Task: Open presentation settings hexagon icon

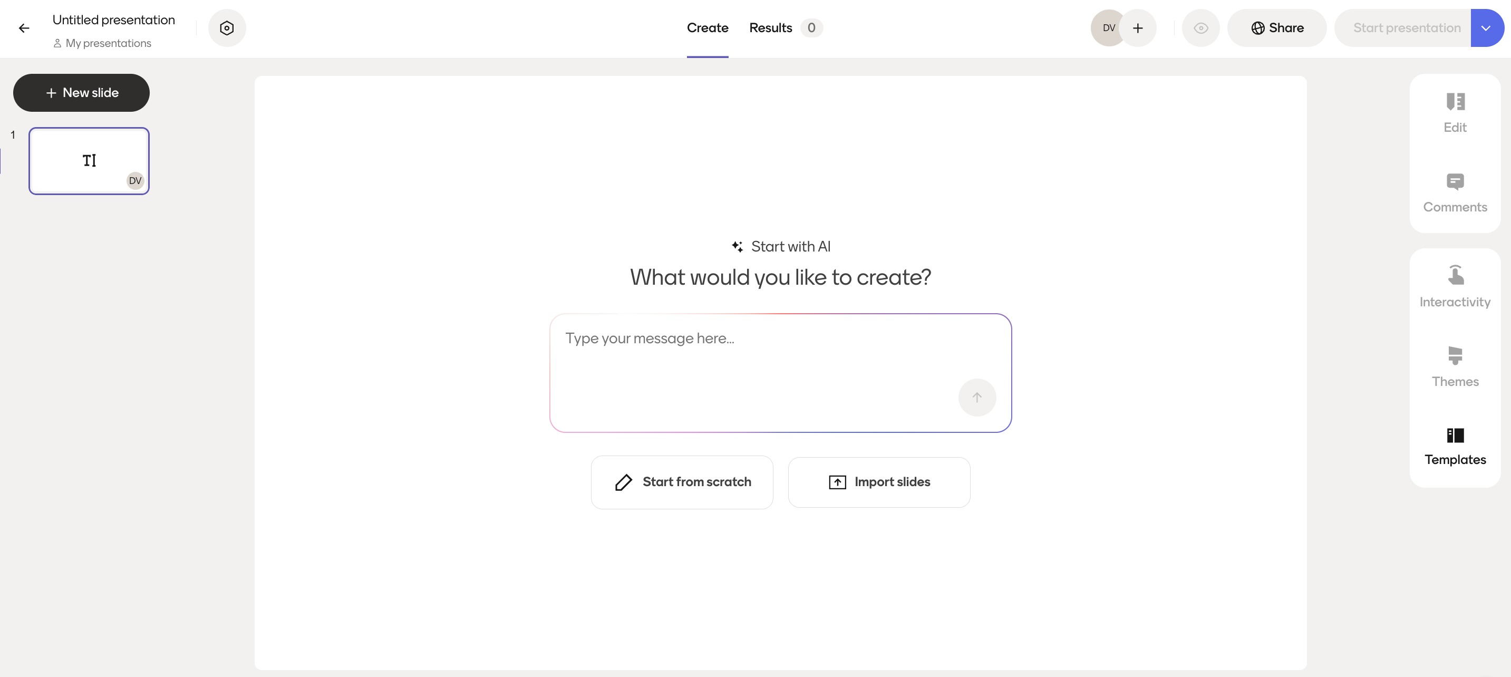Action: [226, 28]
